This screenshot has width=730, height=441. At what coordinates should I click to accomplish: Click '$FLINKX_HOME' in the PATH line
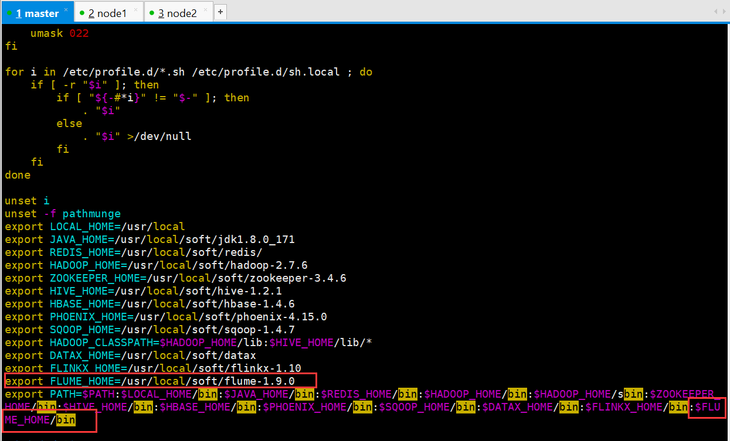pyautogui.click(x=624, y=407)
